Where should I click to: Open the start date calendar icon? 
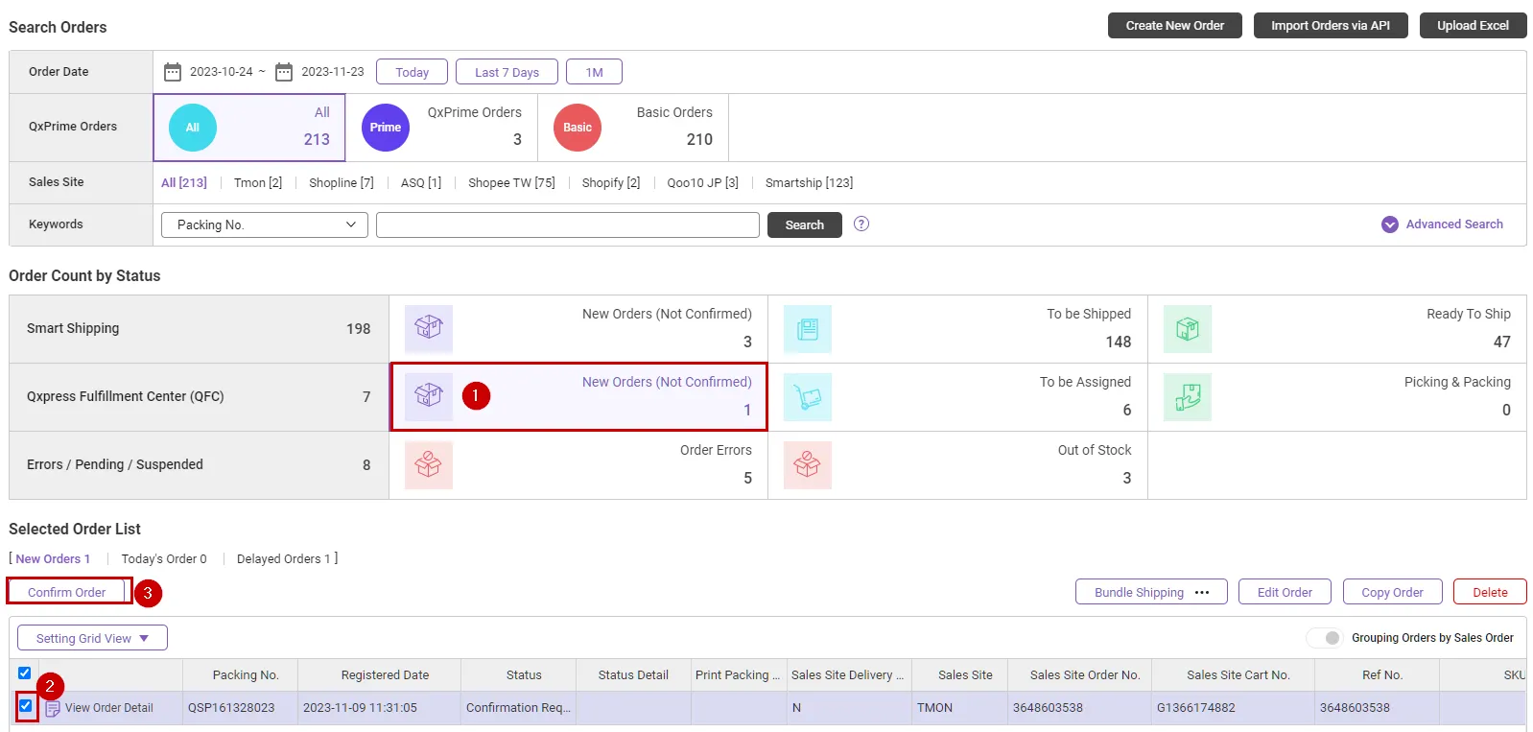(173, 72)
